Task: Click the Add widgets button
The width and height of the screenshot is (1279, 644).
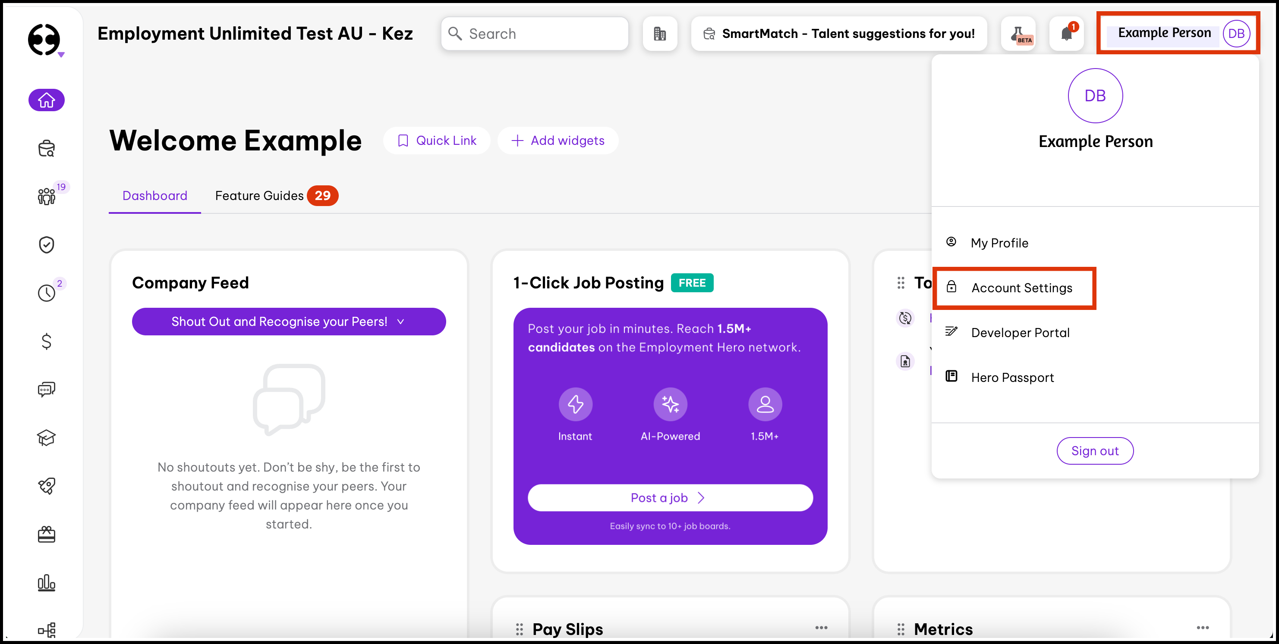Action: tap(558, 141)
